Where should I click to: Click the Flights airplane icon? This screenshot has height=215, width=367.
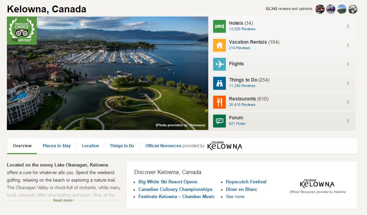click(x=219, y=64)
